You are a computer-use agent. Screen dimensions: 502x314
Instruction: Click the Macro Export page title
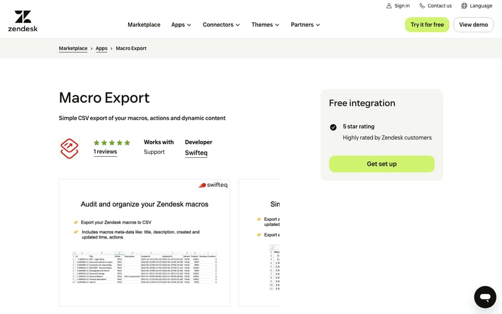(104, 98)
